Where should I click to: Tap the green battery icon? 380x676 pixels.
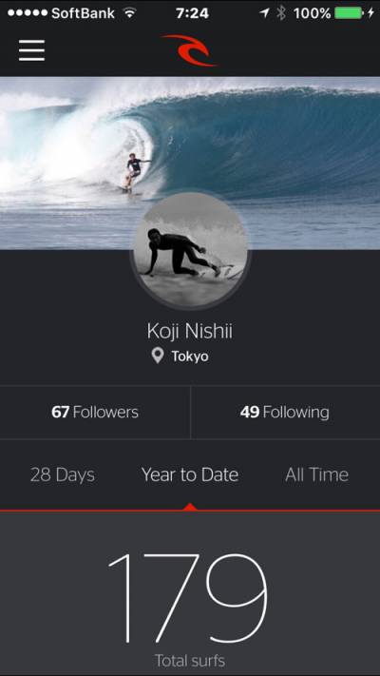350,13
